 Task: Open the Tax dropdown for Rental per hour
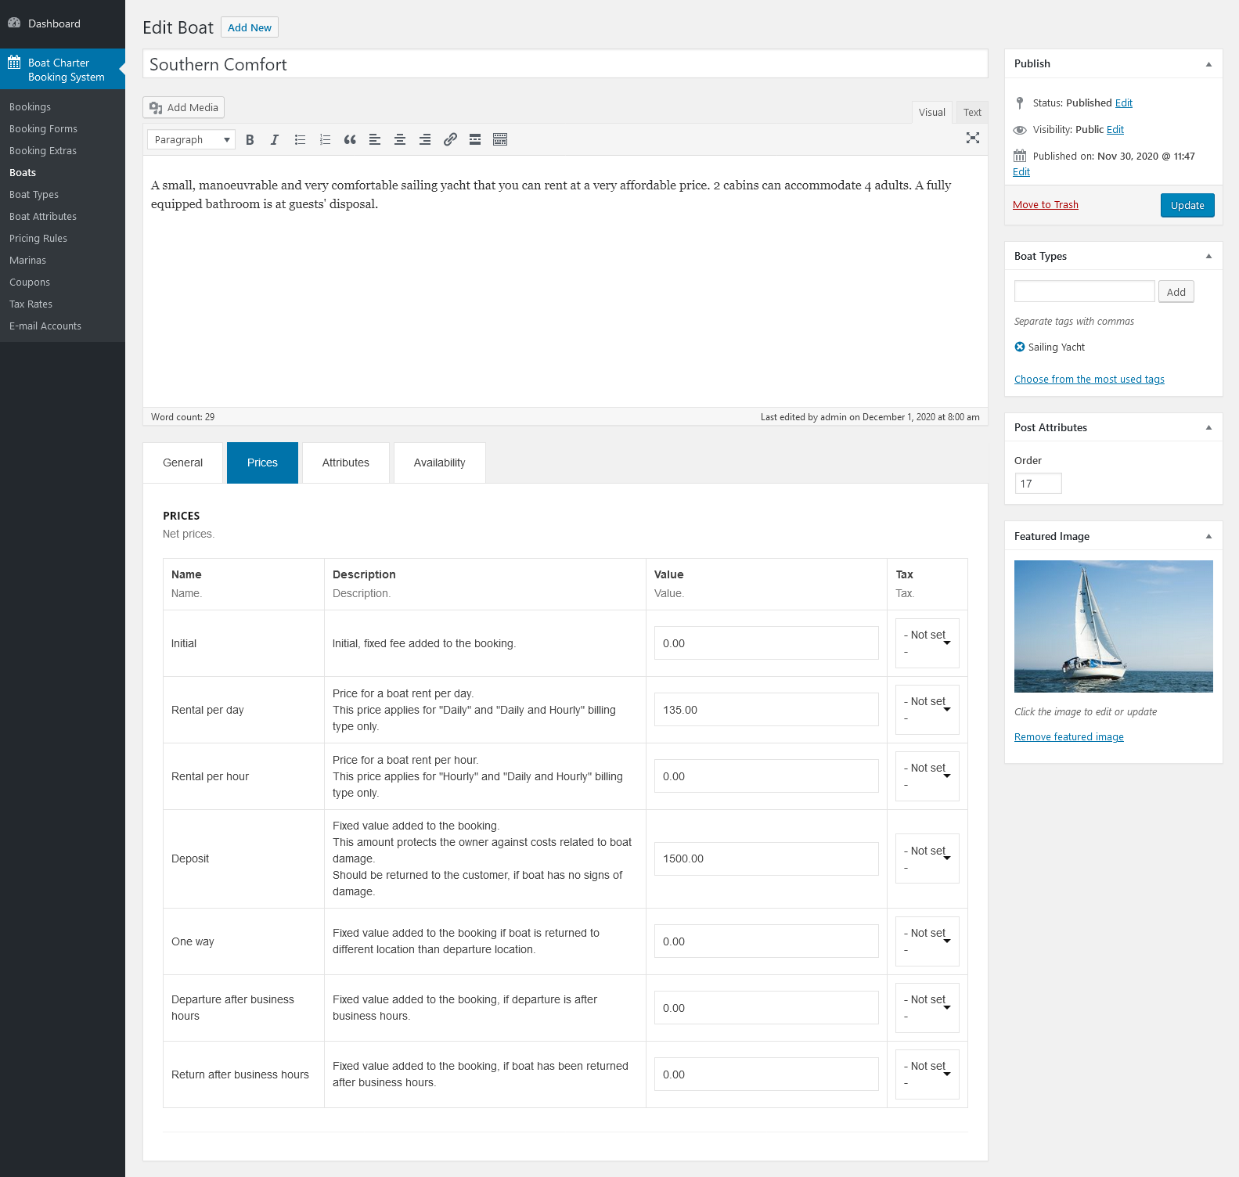927,776
